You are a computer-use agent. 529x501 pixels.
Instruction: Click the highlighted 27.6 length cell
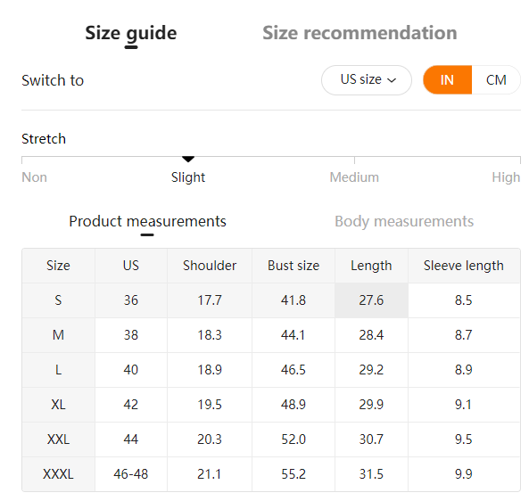click(x=371, y=300)
